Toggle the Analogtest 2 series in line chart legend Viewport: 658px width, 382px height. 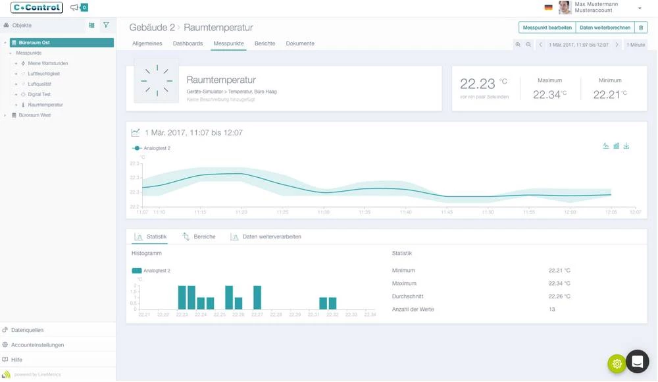pyautogui.click(x=152, y=148)
